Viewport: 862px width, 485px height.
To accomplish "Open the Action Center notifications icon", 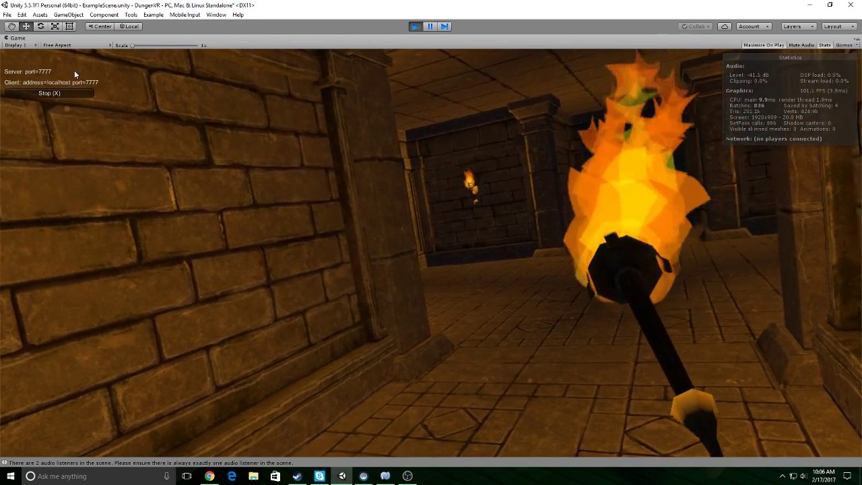I will (x=847, y=476).
